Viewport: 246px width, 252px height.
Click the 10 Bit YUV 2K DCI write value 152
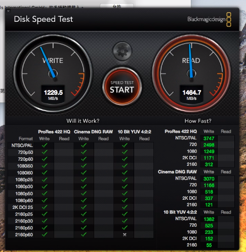click(209, 239)
